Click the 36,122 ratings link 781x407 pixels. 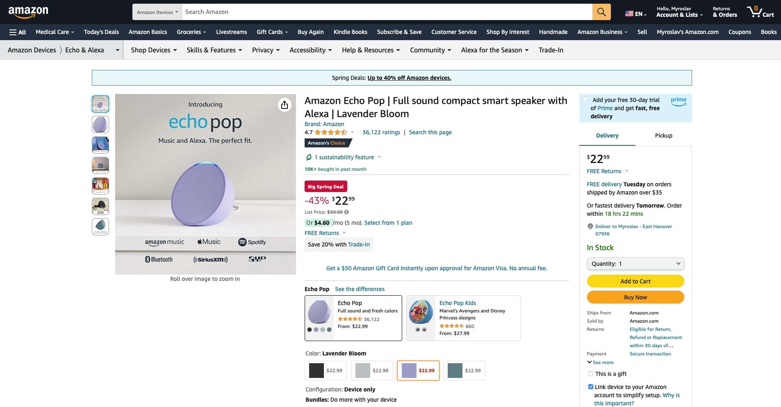pyautogui.click(x=381, y=132)
